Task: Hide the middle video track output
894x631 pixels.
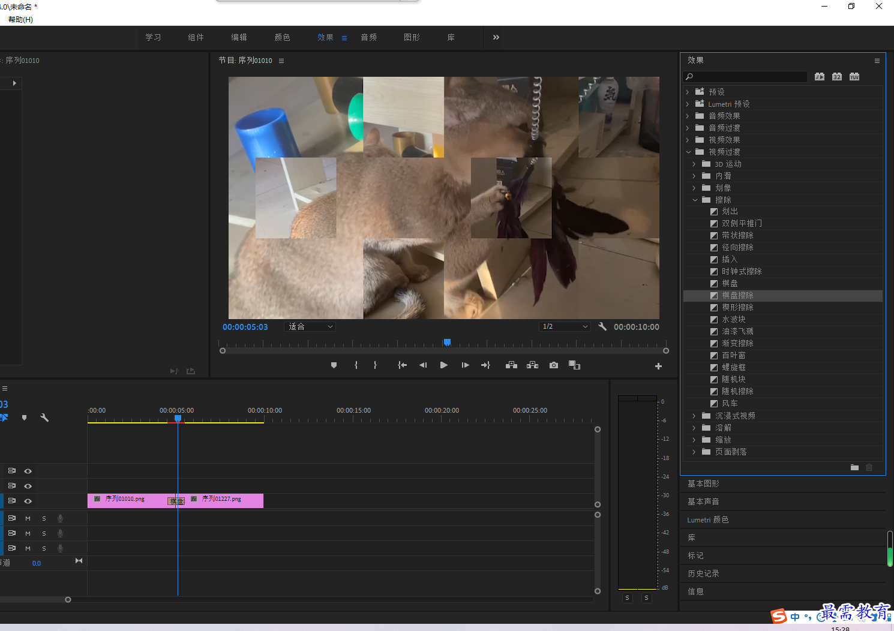Action: (28, 486)
